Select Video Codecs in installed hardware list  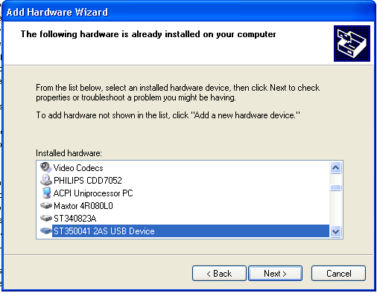click(x=78, y=168)
